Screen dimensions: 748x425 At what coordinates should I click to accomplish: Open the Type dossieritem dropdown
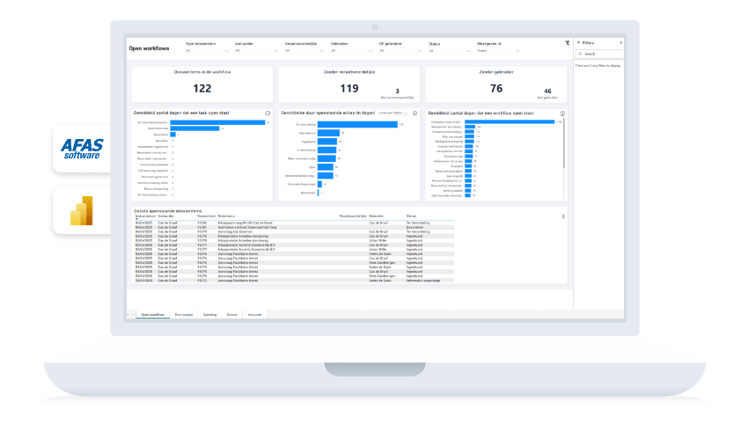tap(206, 50)
